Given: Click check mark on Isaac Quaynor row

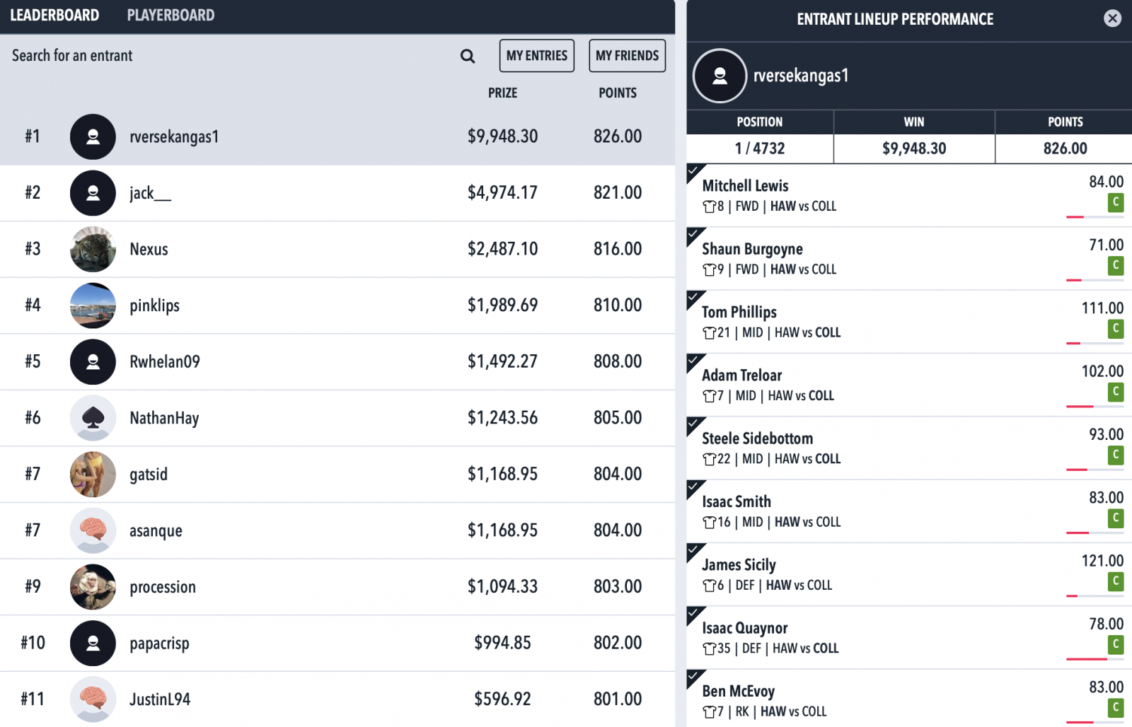Looking at the screenshot, I should (x=695, y=614).
